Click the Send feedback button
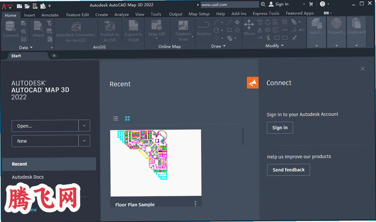 tap(288, 170)
